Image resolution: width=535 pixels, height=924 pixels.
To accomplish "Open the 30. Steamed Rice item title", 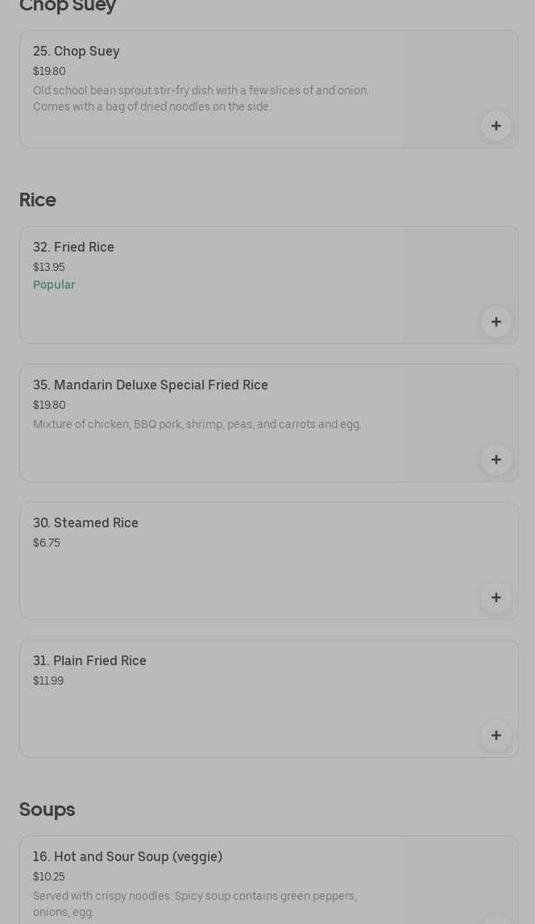I will tap(86, 523).
